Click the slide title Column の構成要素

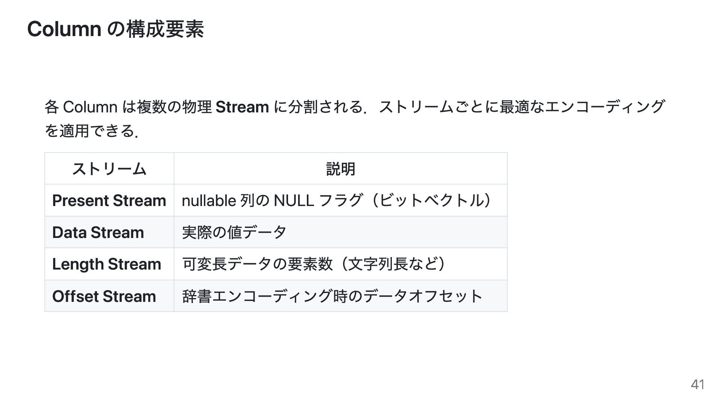coord(115,29)
